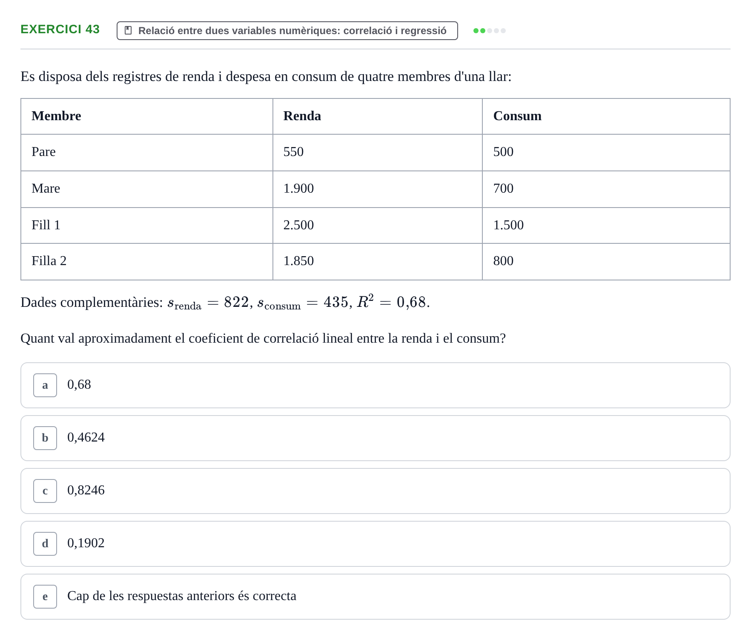The image size is (751, 641).
Task: Select answer option a: 0,68
Action: coord(375,385)
